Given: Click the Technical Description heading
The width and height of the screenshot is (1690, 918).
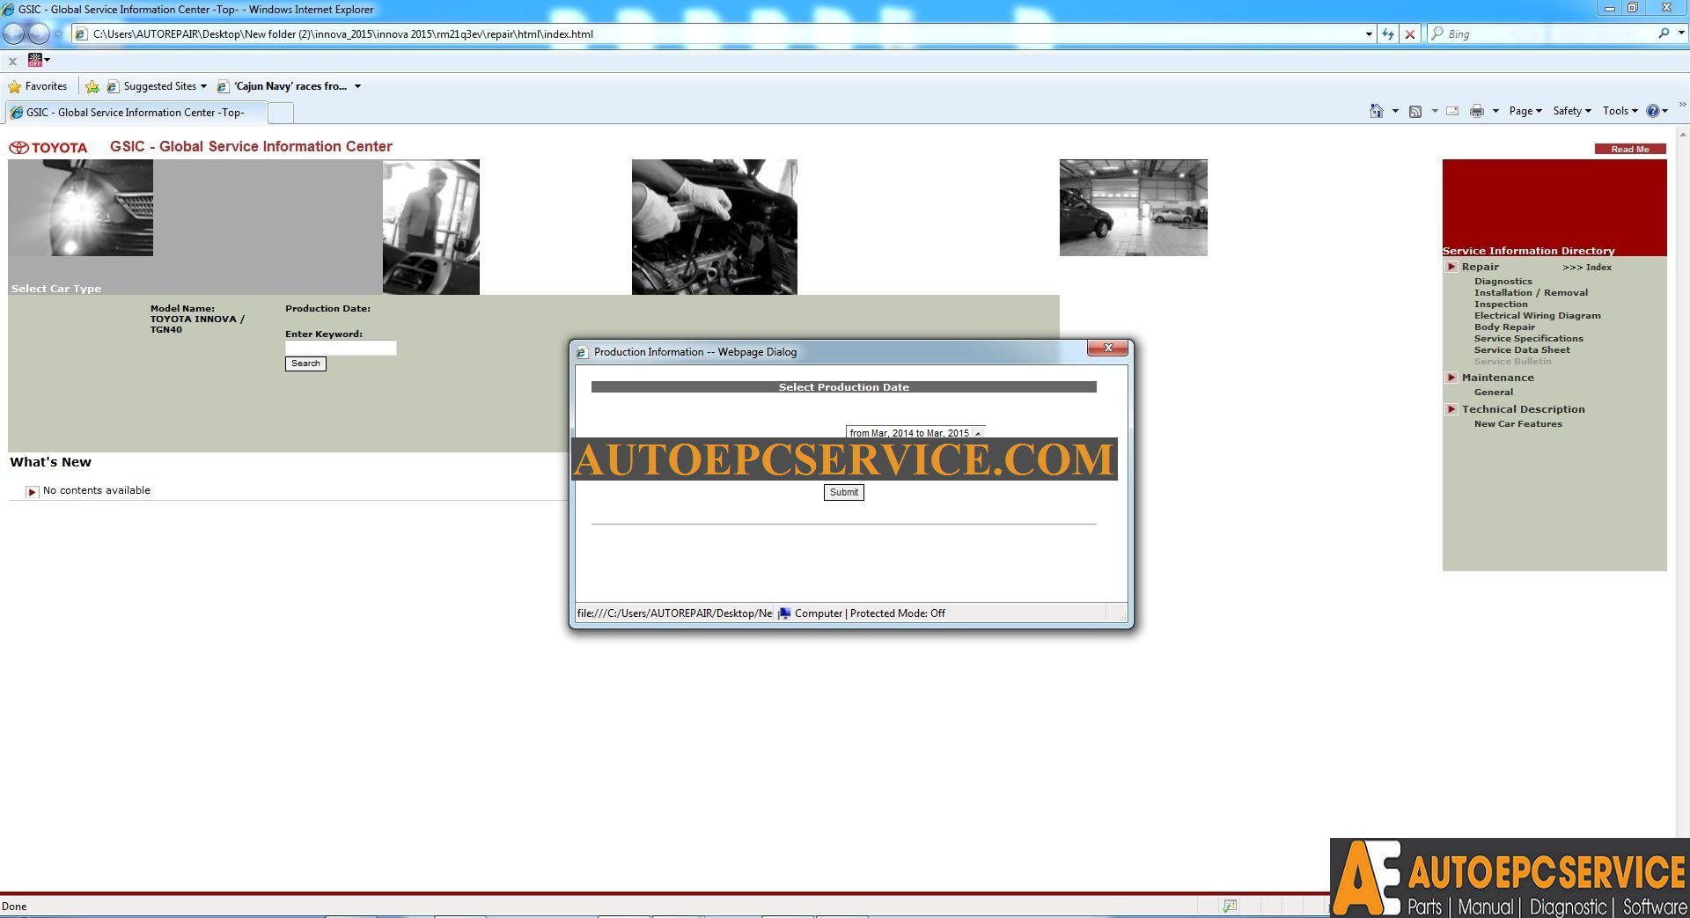Looking at the screenshot, I should 1523,409.
